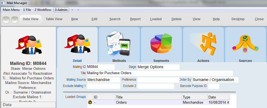Click the Mailing Source field Merchandise
This screenshot has width=267, height=108.
click(104, 80)
